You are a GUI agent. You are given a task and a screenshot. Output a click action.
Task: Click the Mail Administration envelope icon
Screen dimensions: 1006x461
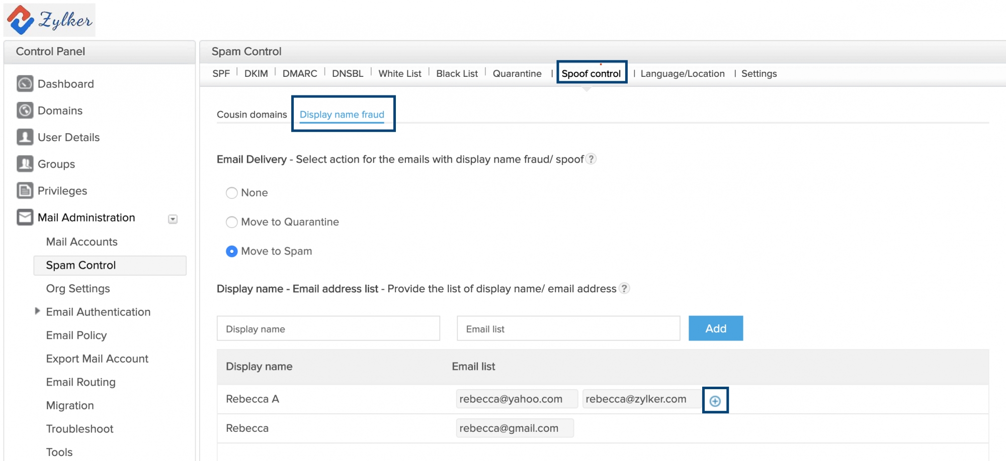click(x=25, y=217)
